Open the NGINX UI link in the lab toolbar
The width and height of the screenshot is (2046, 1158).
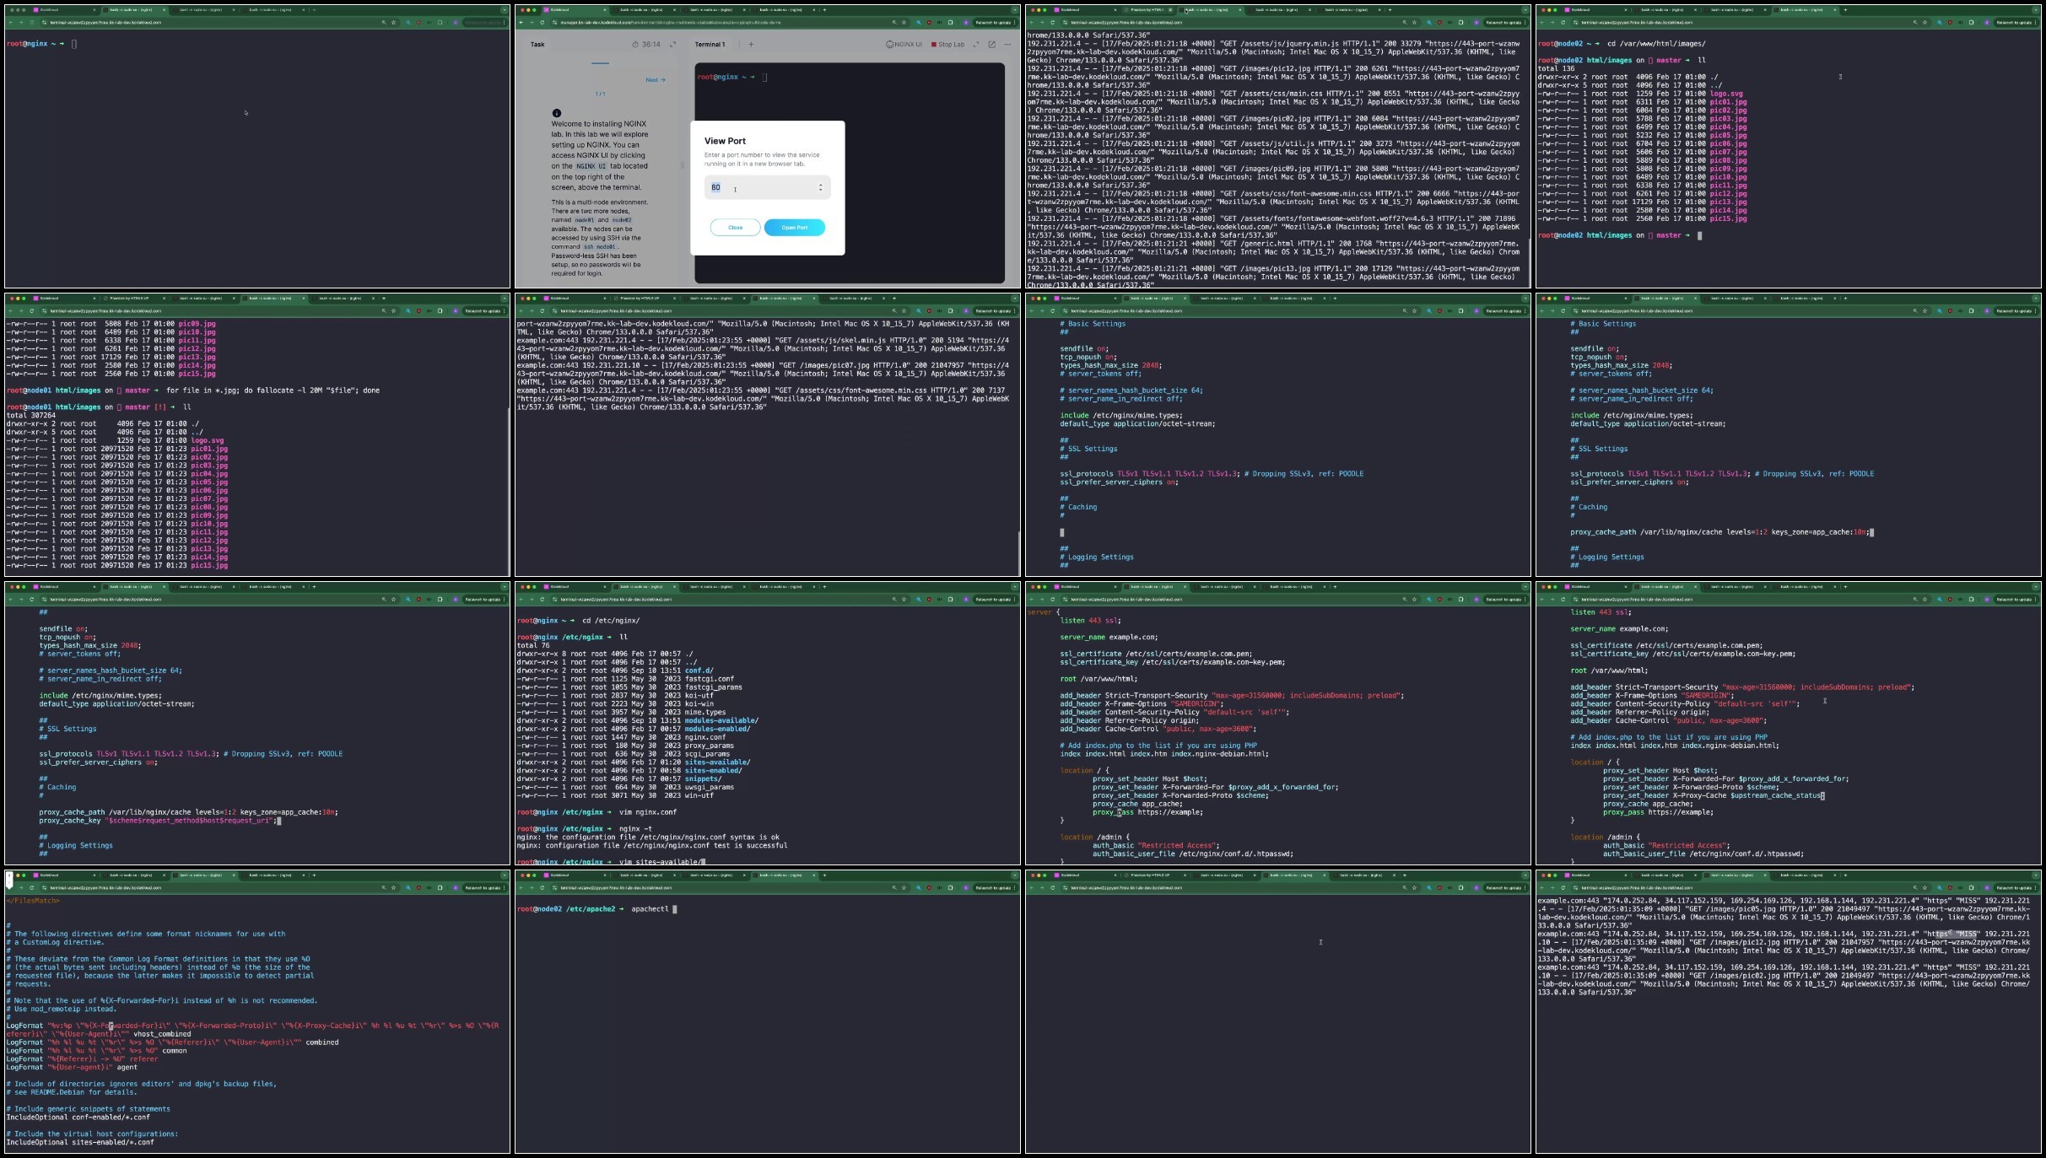[904, 45]
